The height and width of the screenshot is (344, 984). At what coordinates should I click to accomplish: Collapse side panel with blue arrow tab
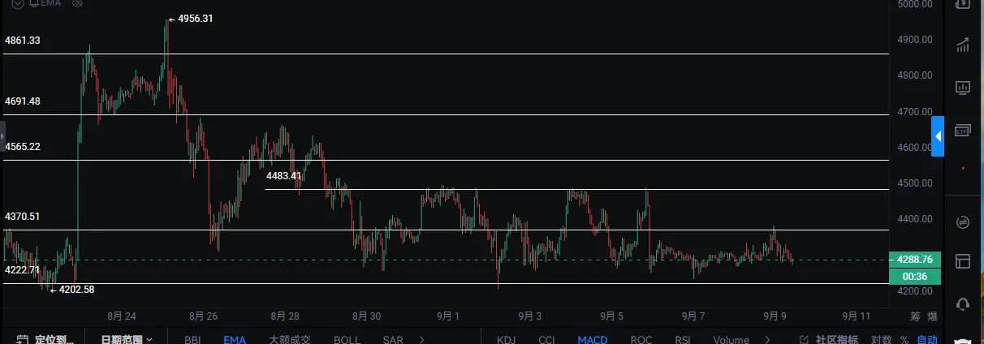pyautogui.click(x=938, y=135)
